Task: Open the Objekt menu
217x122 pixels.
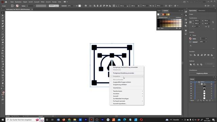Action: click(25, 2)
